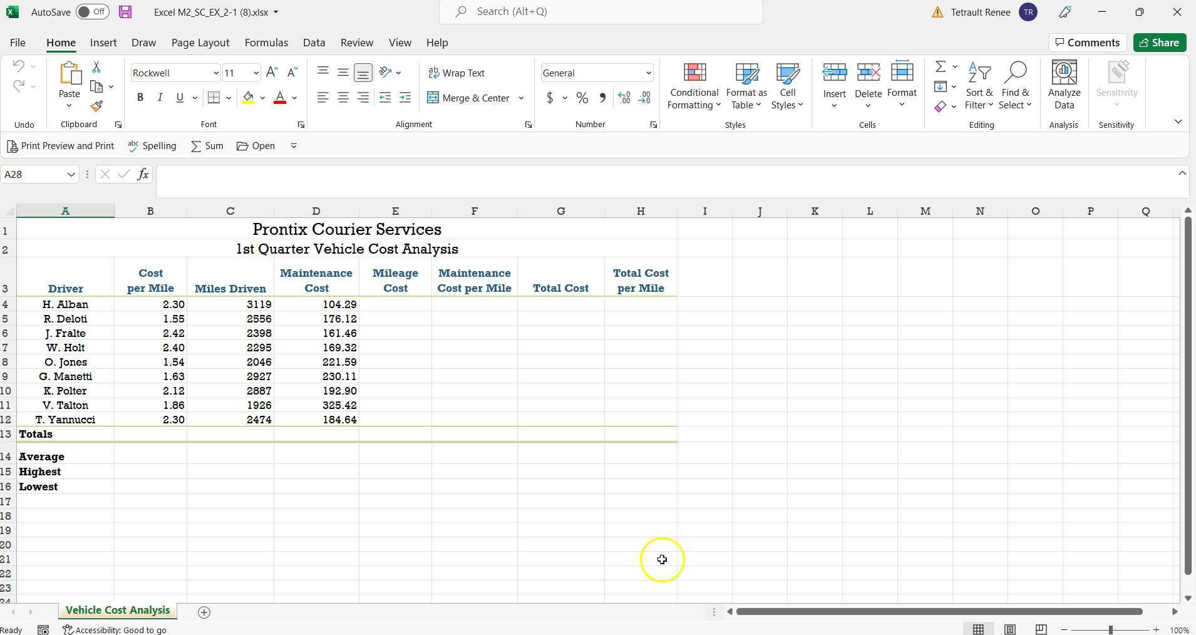Toggle AutoSave off switch
The height and width of the screenshot is (635, 1196).
[x=92, y=11]
